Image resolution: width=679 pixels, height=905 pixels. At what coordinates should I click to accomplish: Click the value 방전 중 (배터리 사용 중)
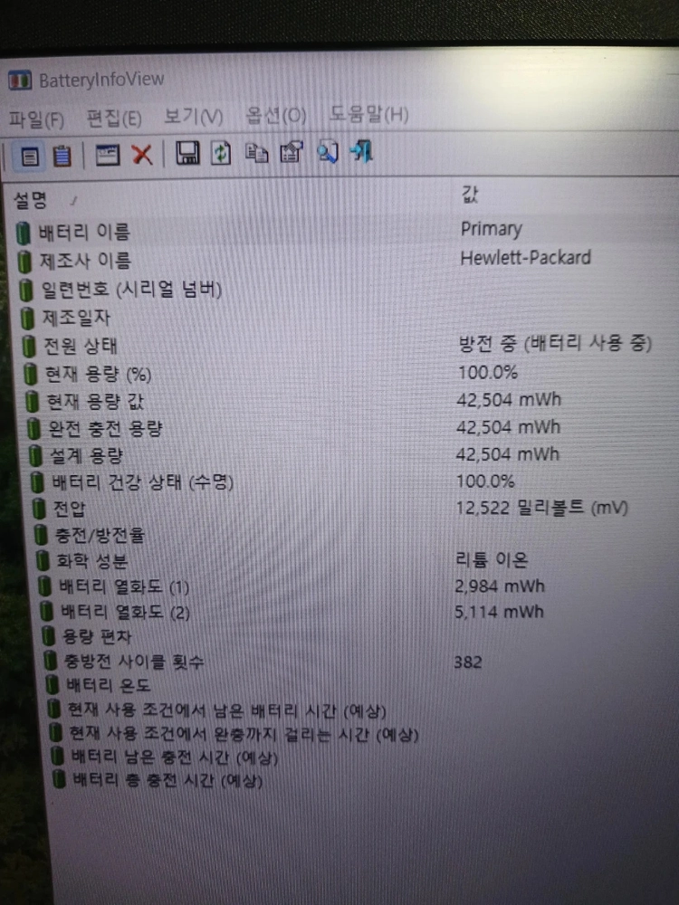coord(555,344)
